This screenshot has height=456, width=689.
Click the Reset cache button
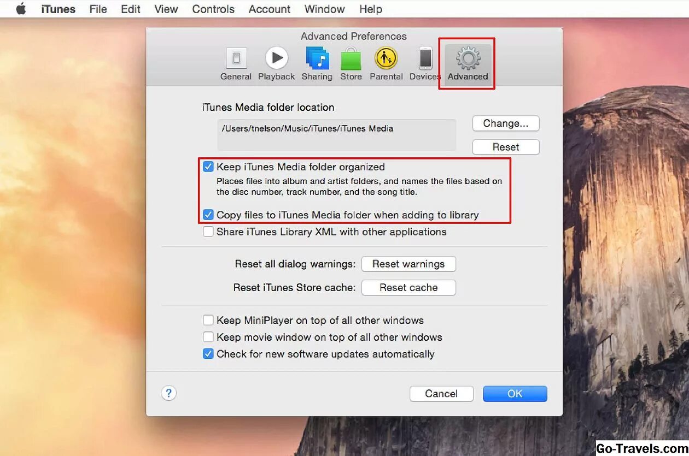[408, 288]
